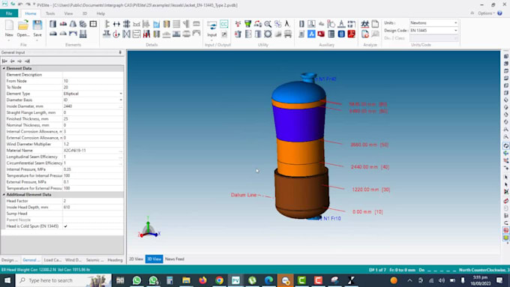Click the magnifier icon in Utility group
The width and height of the screenshot is (510, 287).
[268, 24]
